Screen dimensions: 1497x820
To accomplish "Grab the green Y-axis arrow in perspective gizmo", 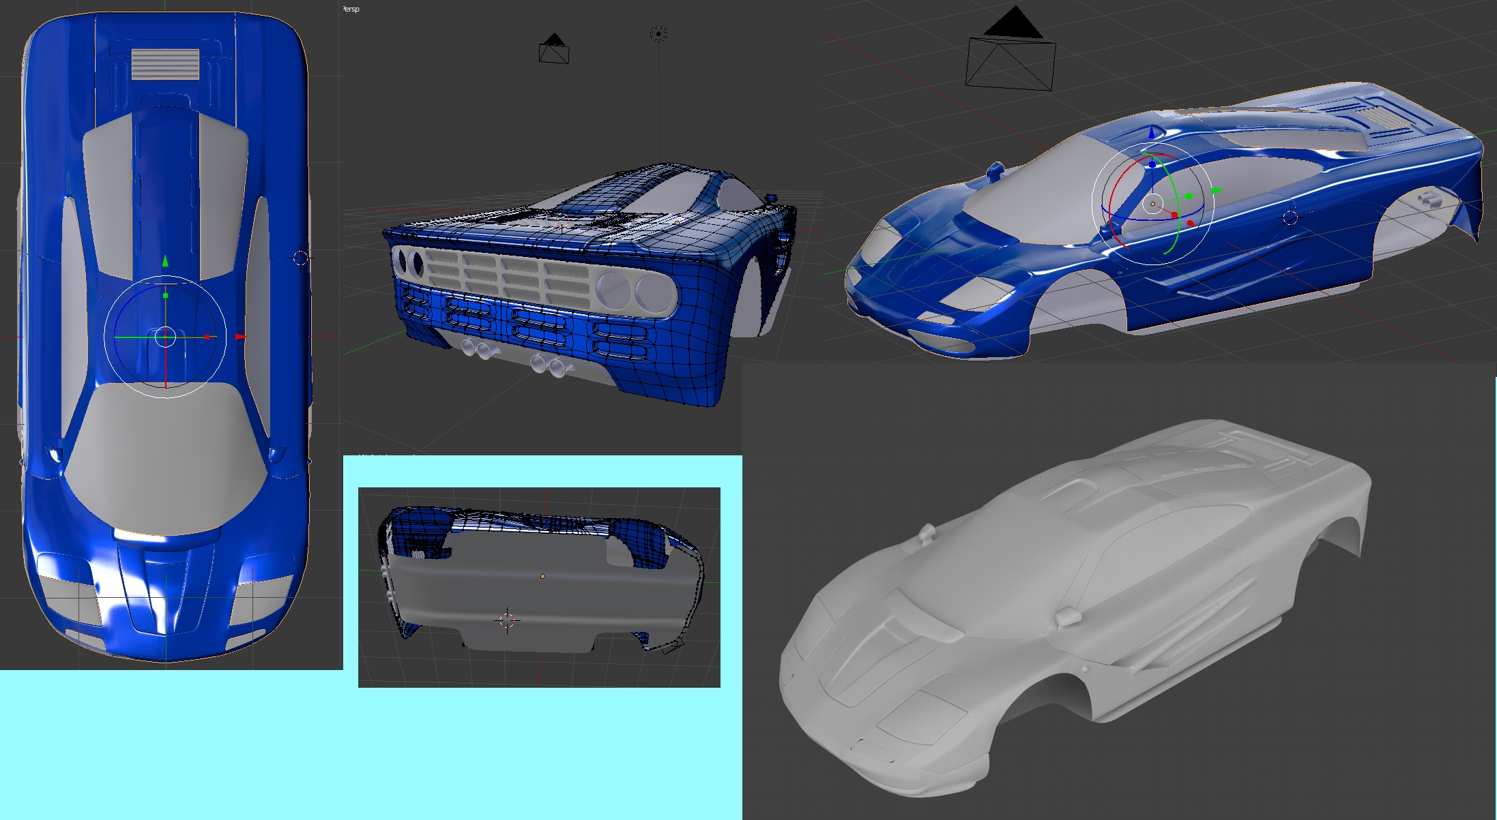I will point(1217,191).
